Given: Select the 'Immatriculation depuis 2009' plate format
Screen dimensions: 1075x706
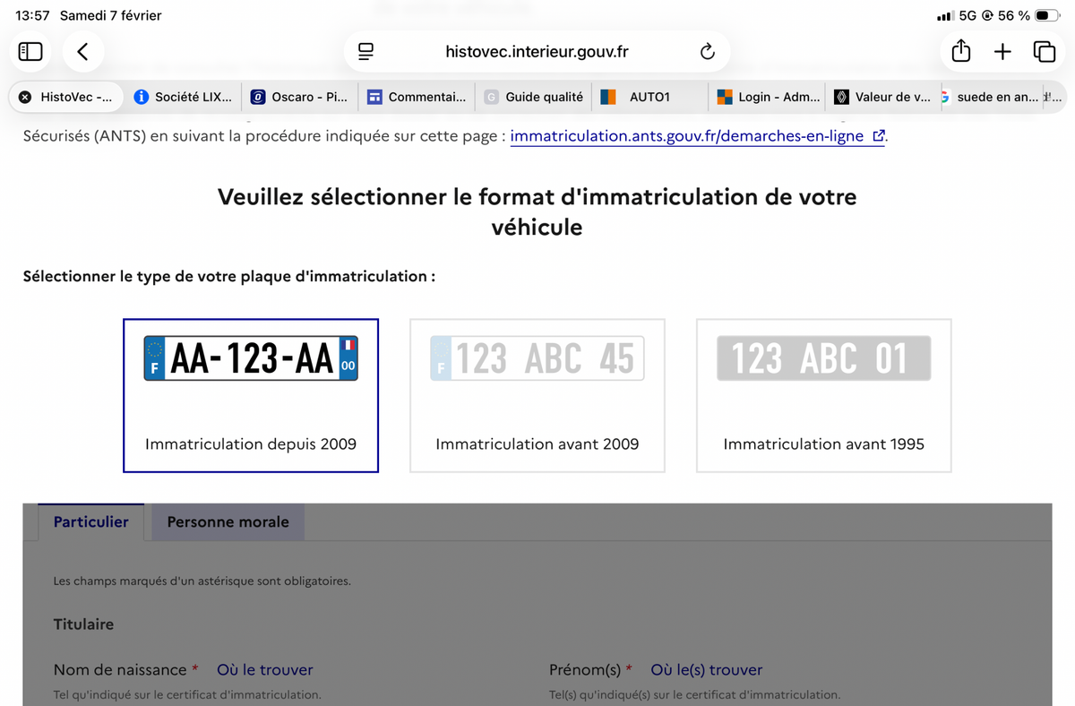Looking at the screenshot, I should [251, 394].
